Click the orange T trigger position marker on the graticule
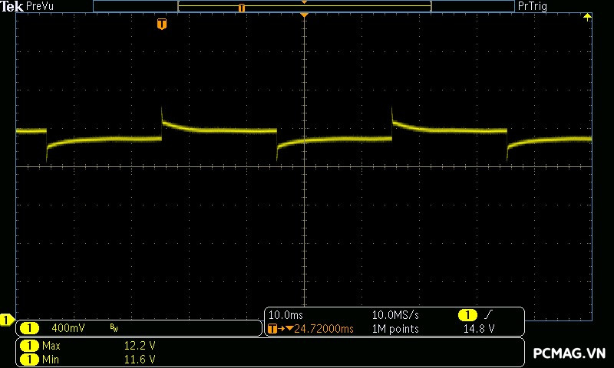 coord(161,25)
